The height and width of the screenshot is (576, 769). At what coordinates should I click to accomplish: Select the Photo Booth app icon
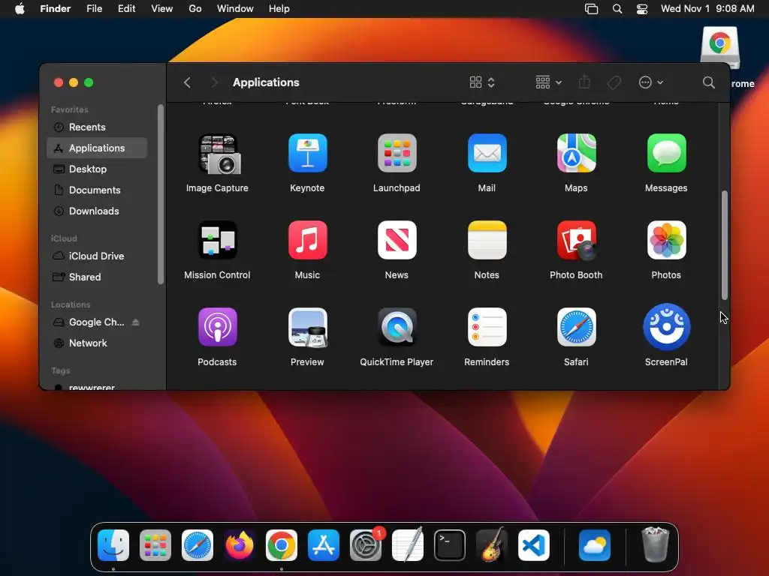point(576,240)
